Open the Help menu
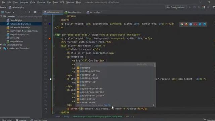Viewport: 215px width, 121px height. [78, 2]
